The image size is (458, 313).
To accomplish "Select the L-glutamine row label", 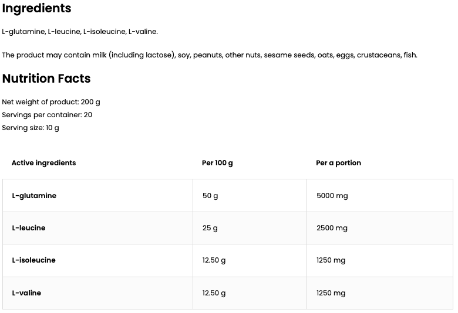I will point(34,196).
